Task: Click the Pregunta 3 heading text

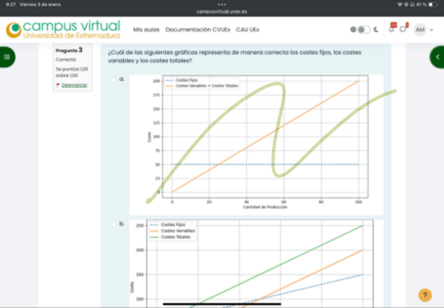Action: point(69,50)
